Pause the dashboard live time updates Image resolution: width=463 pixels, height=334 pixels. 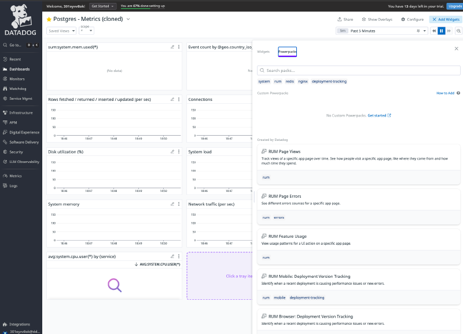pyautogui.click(x=442, y=31)
